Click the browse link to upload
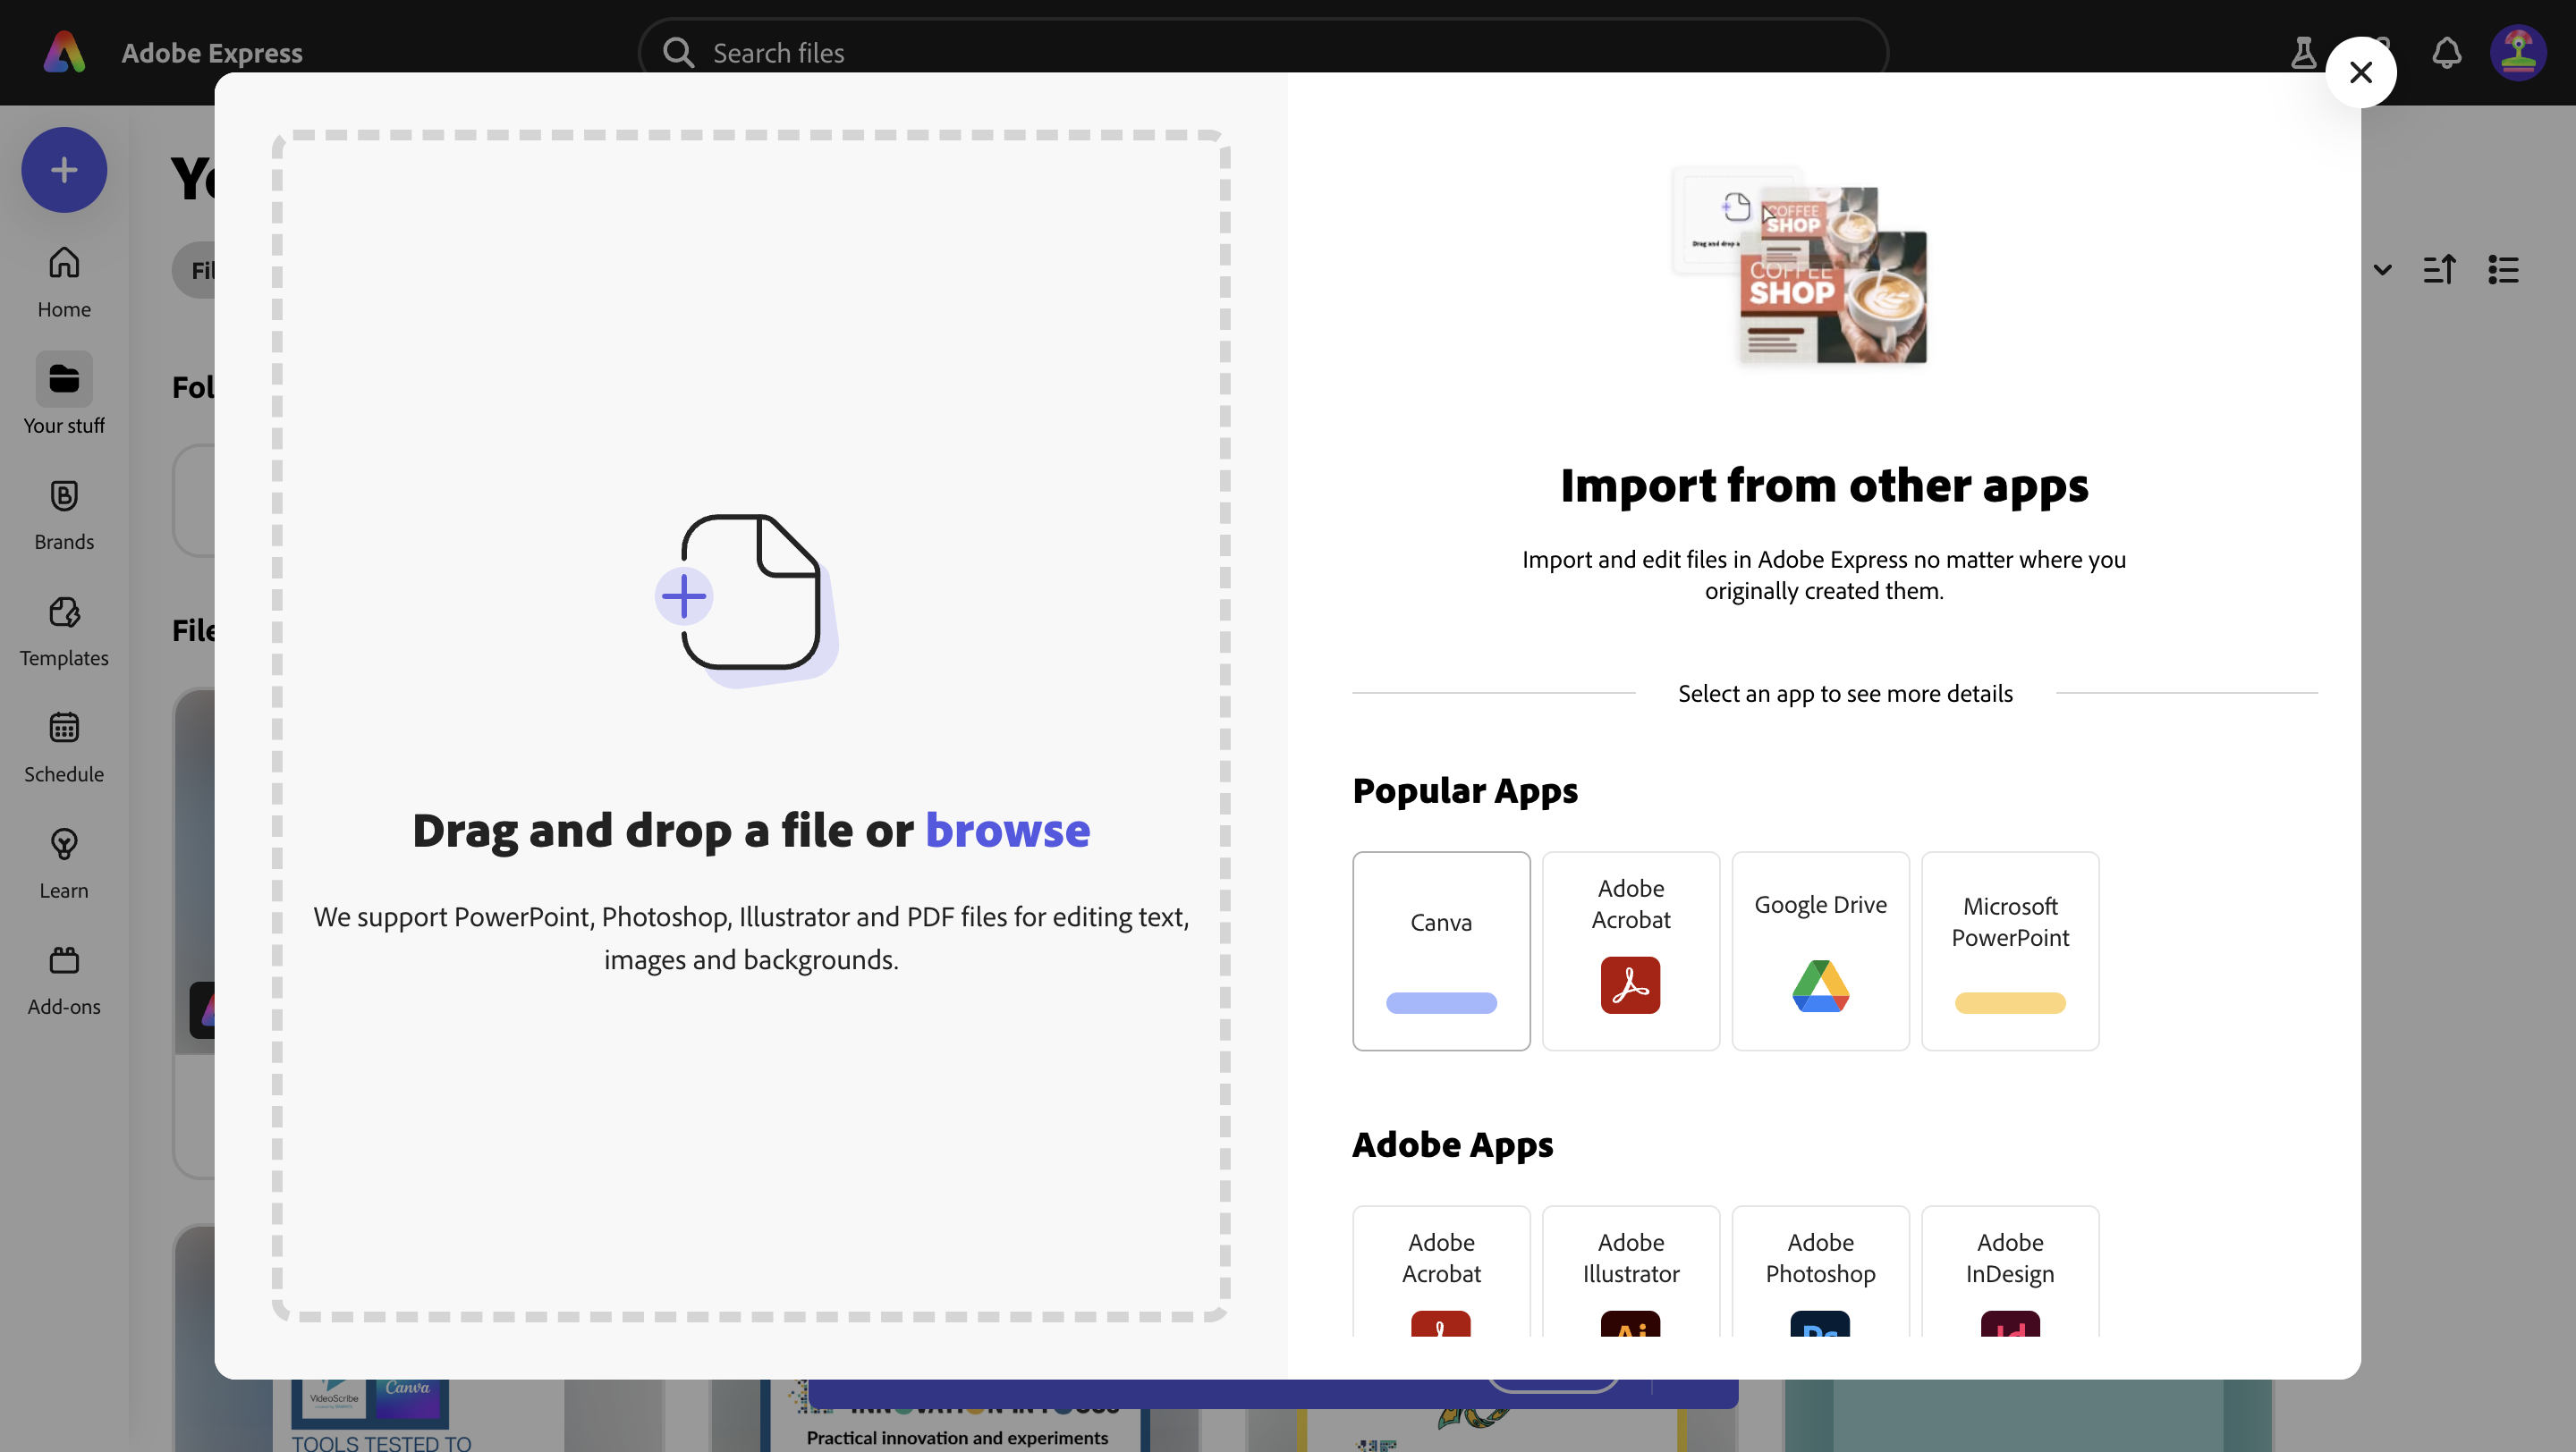 (1007, 831)
